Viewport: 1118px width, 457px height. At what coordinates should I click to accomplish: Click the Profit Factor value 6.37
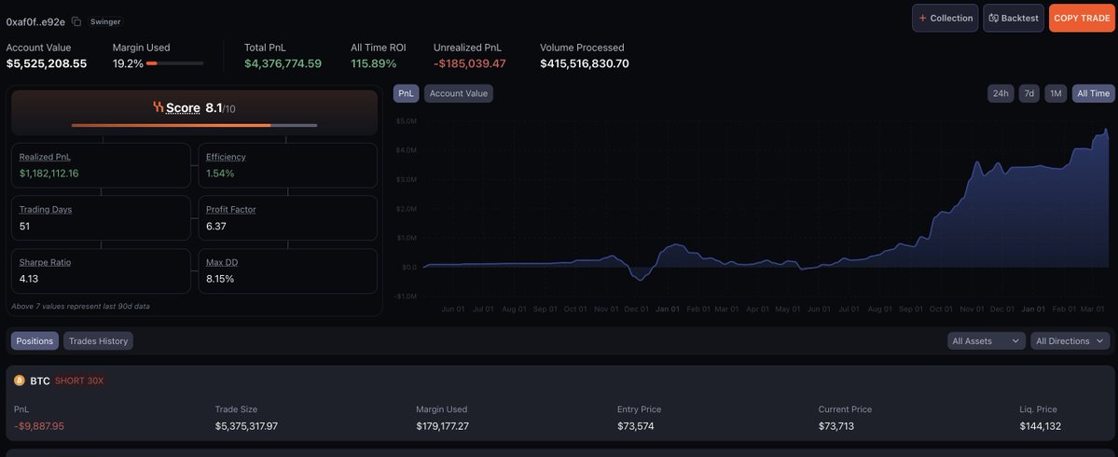[x=215, y=226]
